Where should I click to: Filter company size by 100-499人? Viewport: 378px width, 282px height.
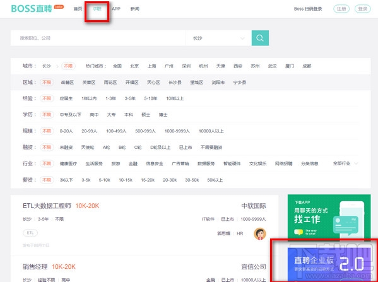click(116, 131)
